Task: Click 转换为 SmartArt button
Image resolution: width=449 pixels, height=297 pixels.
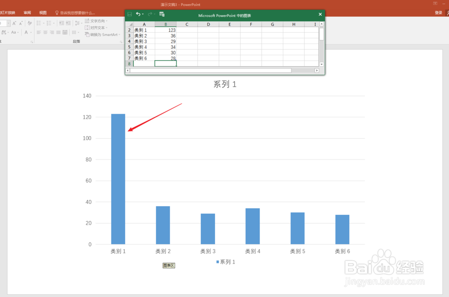Action: 102,35
